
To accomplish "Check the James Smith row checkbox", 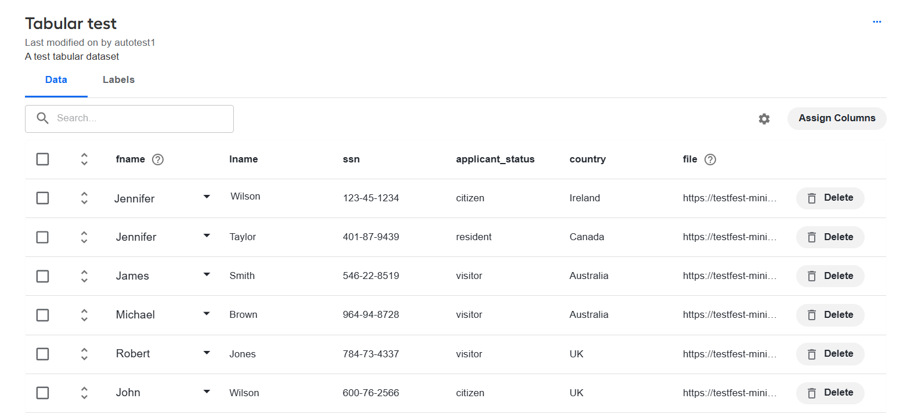I will click(x=42, y=276).
